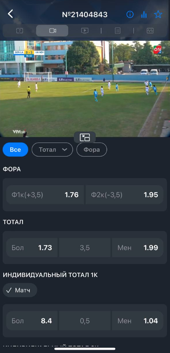Open the pulse live tracker tab
The image size is (170, 353).
pos(150,31)
